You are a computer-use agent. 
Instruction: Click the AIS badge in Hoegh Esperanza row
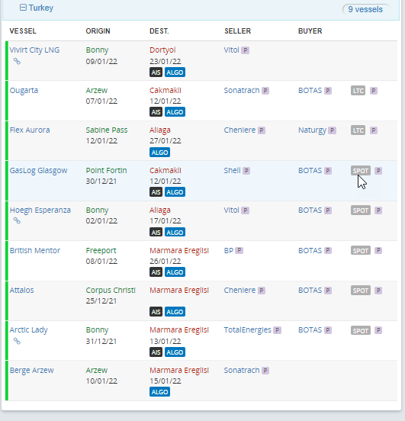pos(156,233)
